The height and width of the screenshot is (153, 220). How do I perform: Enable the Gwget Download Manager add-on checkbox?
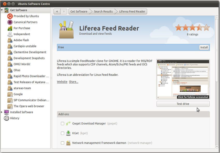tap(62, 124)
